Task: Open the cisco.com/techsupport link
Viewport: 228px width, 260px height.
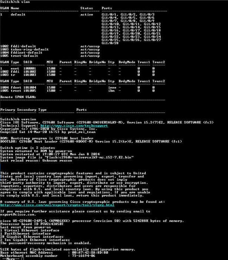Action: 74,126
